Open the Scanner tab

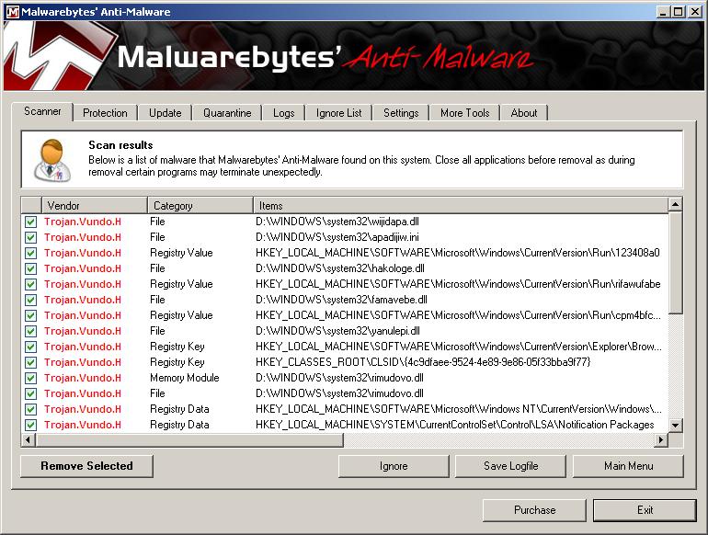click(42, 111)
